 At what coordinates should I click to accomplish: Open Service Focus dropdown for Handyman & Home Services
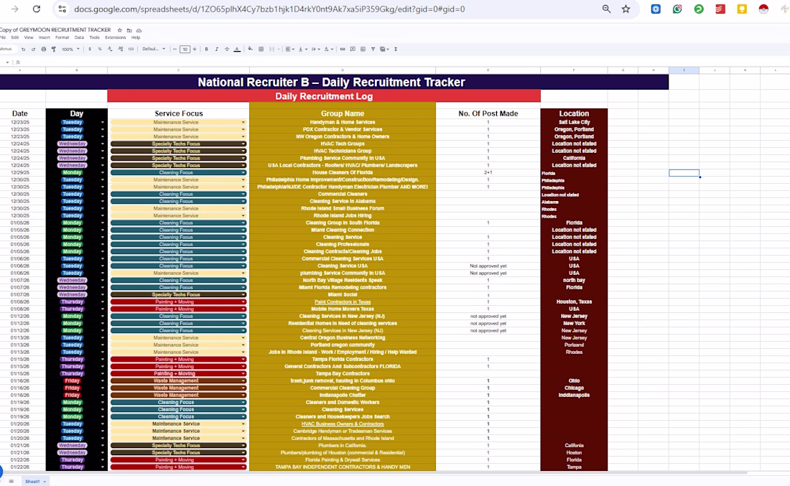point(243,122)
